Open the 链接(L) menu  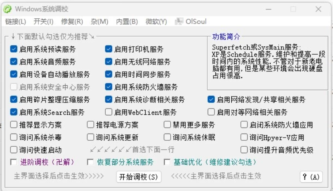click(16, 22)
